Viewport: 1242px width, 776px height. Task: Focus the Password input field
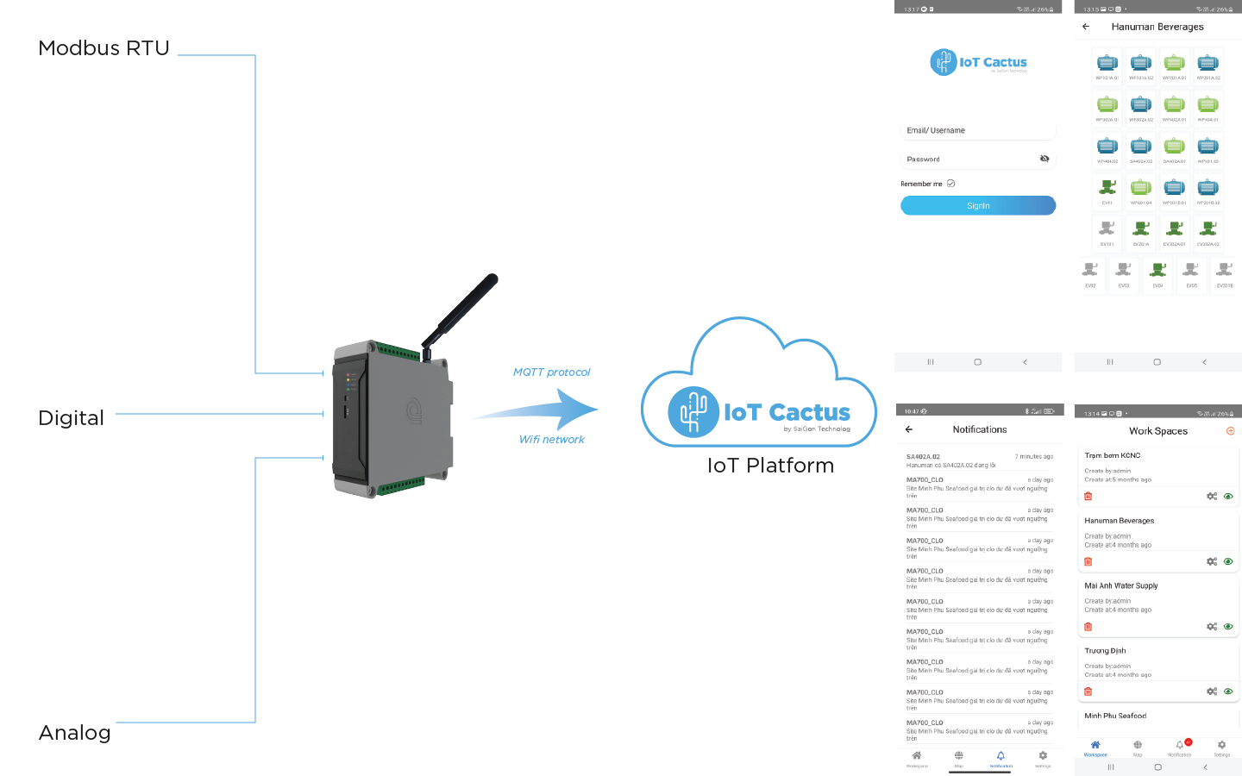(x=978, y=159)
